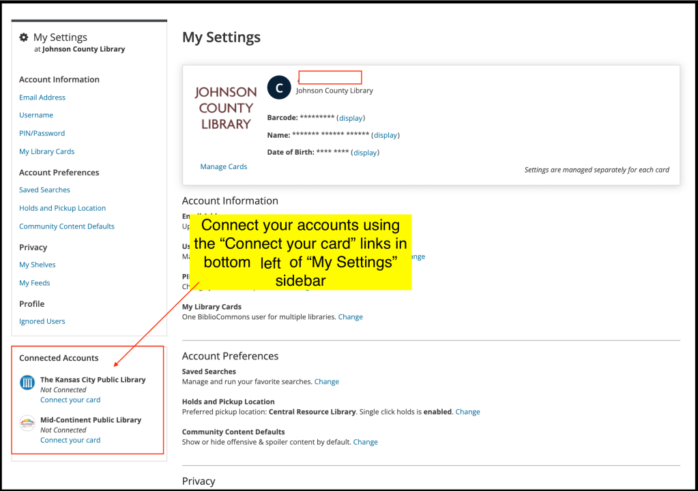Screen dimensions: 698x491
Task: Click the Mid-Continent Public Library logo icon
Action: point(27,423)
